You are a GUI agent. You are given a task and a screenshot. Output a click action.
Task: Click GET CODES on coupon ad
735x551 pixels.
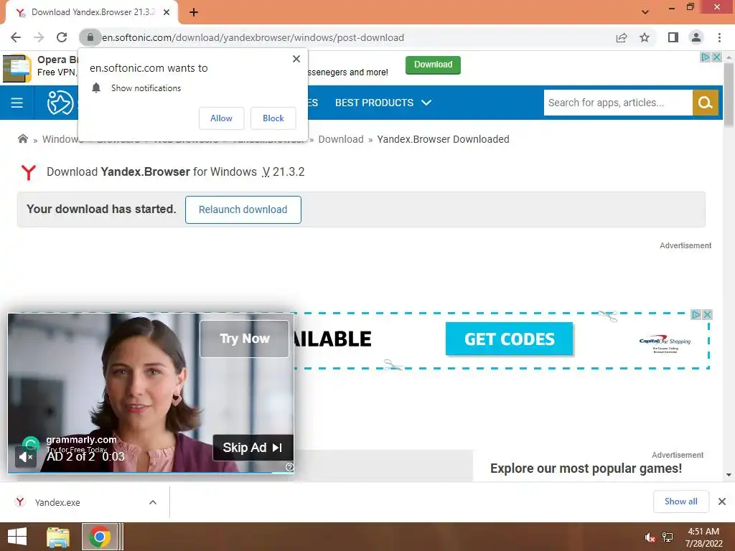(509, 339)
